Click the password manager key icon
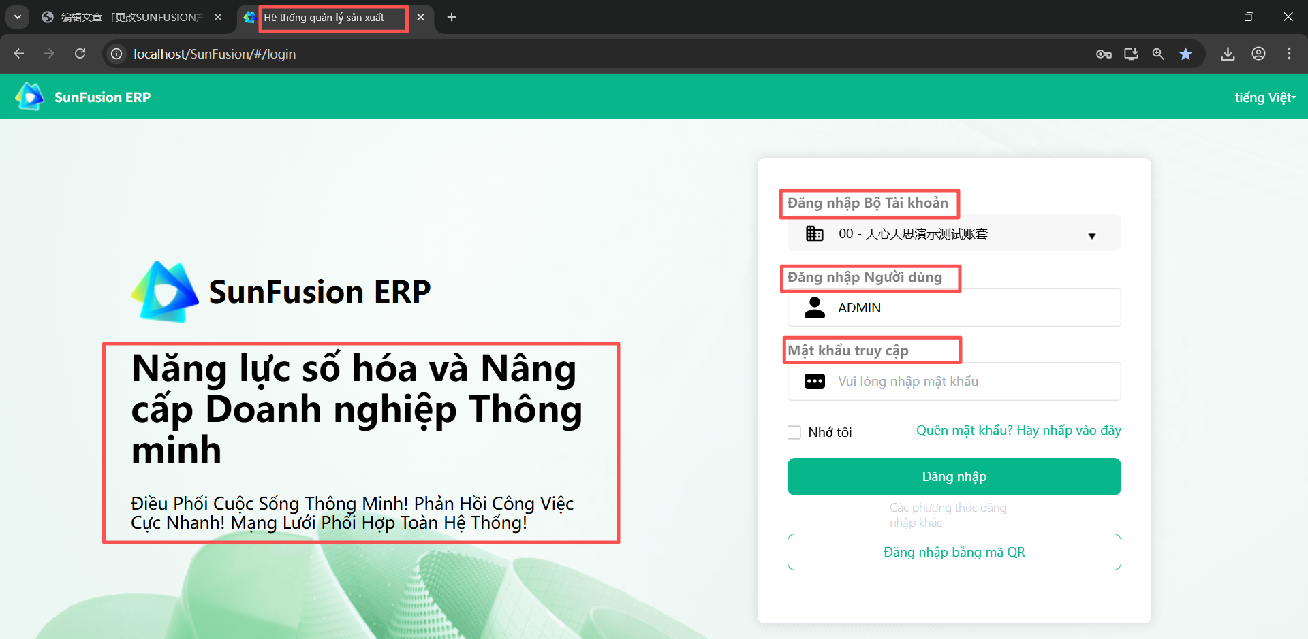Screen dimensions: 1308x639 (x=1104, y=54)
